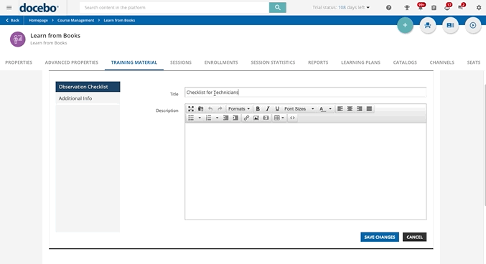This screenshot has width=486, height=264.
Task: Insert a numbered list
Action: click(x=209, y=118)
